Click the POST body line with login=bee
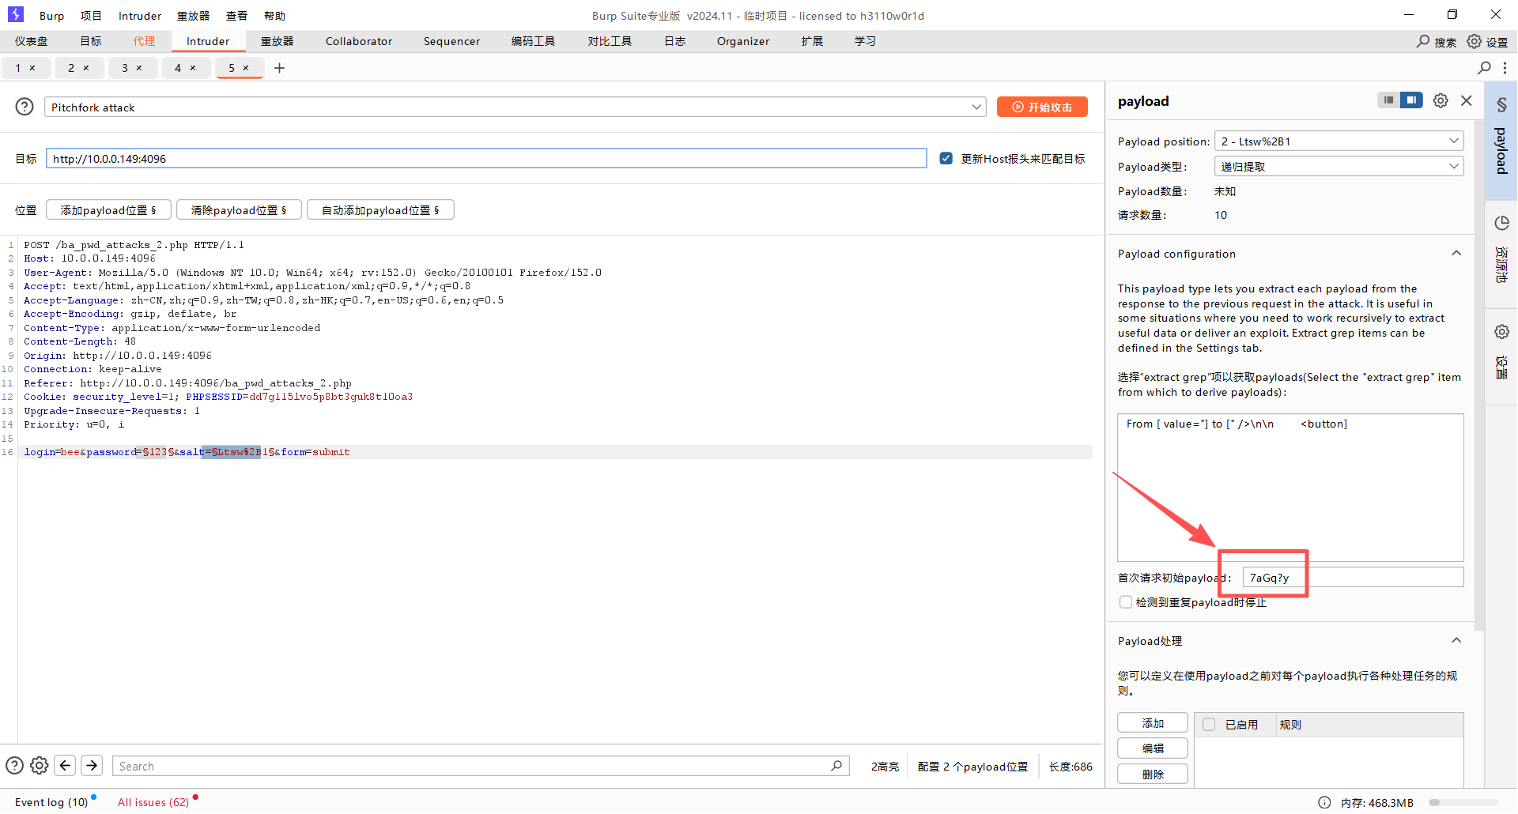 pos(187,452)
